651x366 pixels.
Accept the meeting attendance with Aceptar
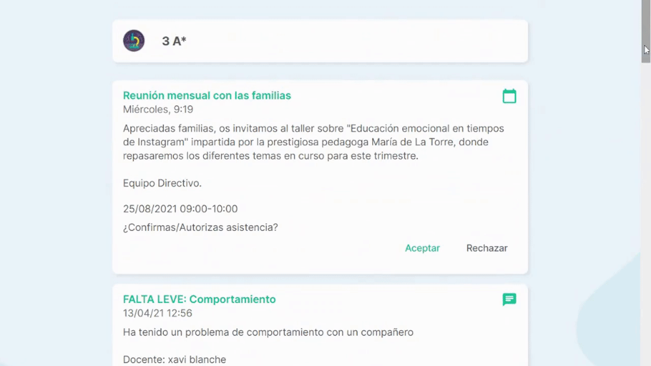[x=422, y=248]
